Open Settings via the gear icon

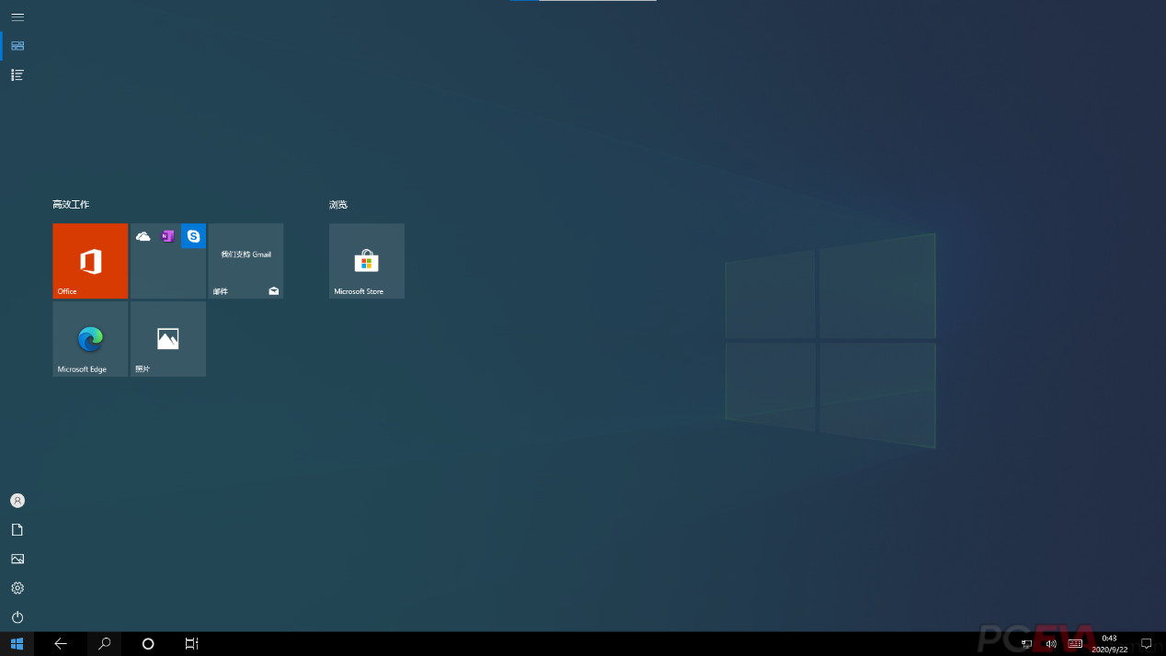(17, 588)
